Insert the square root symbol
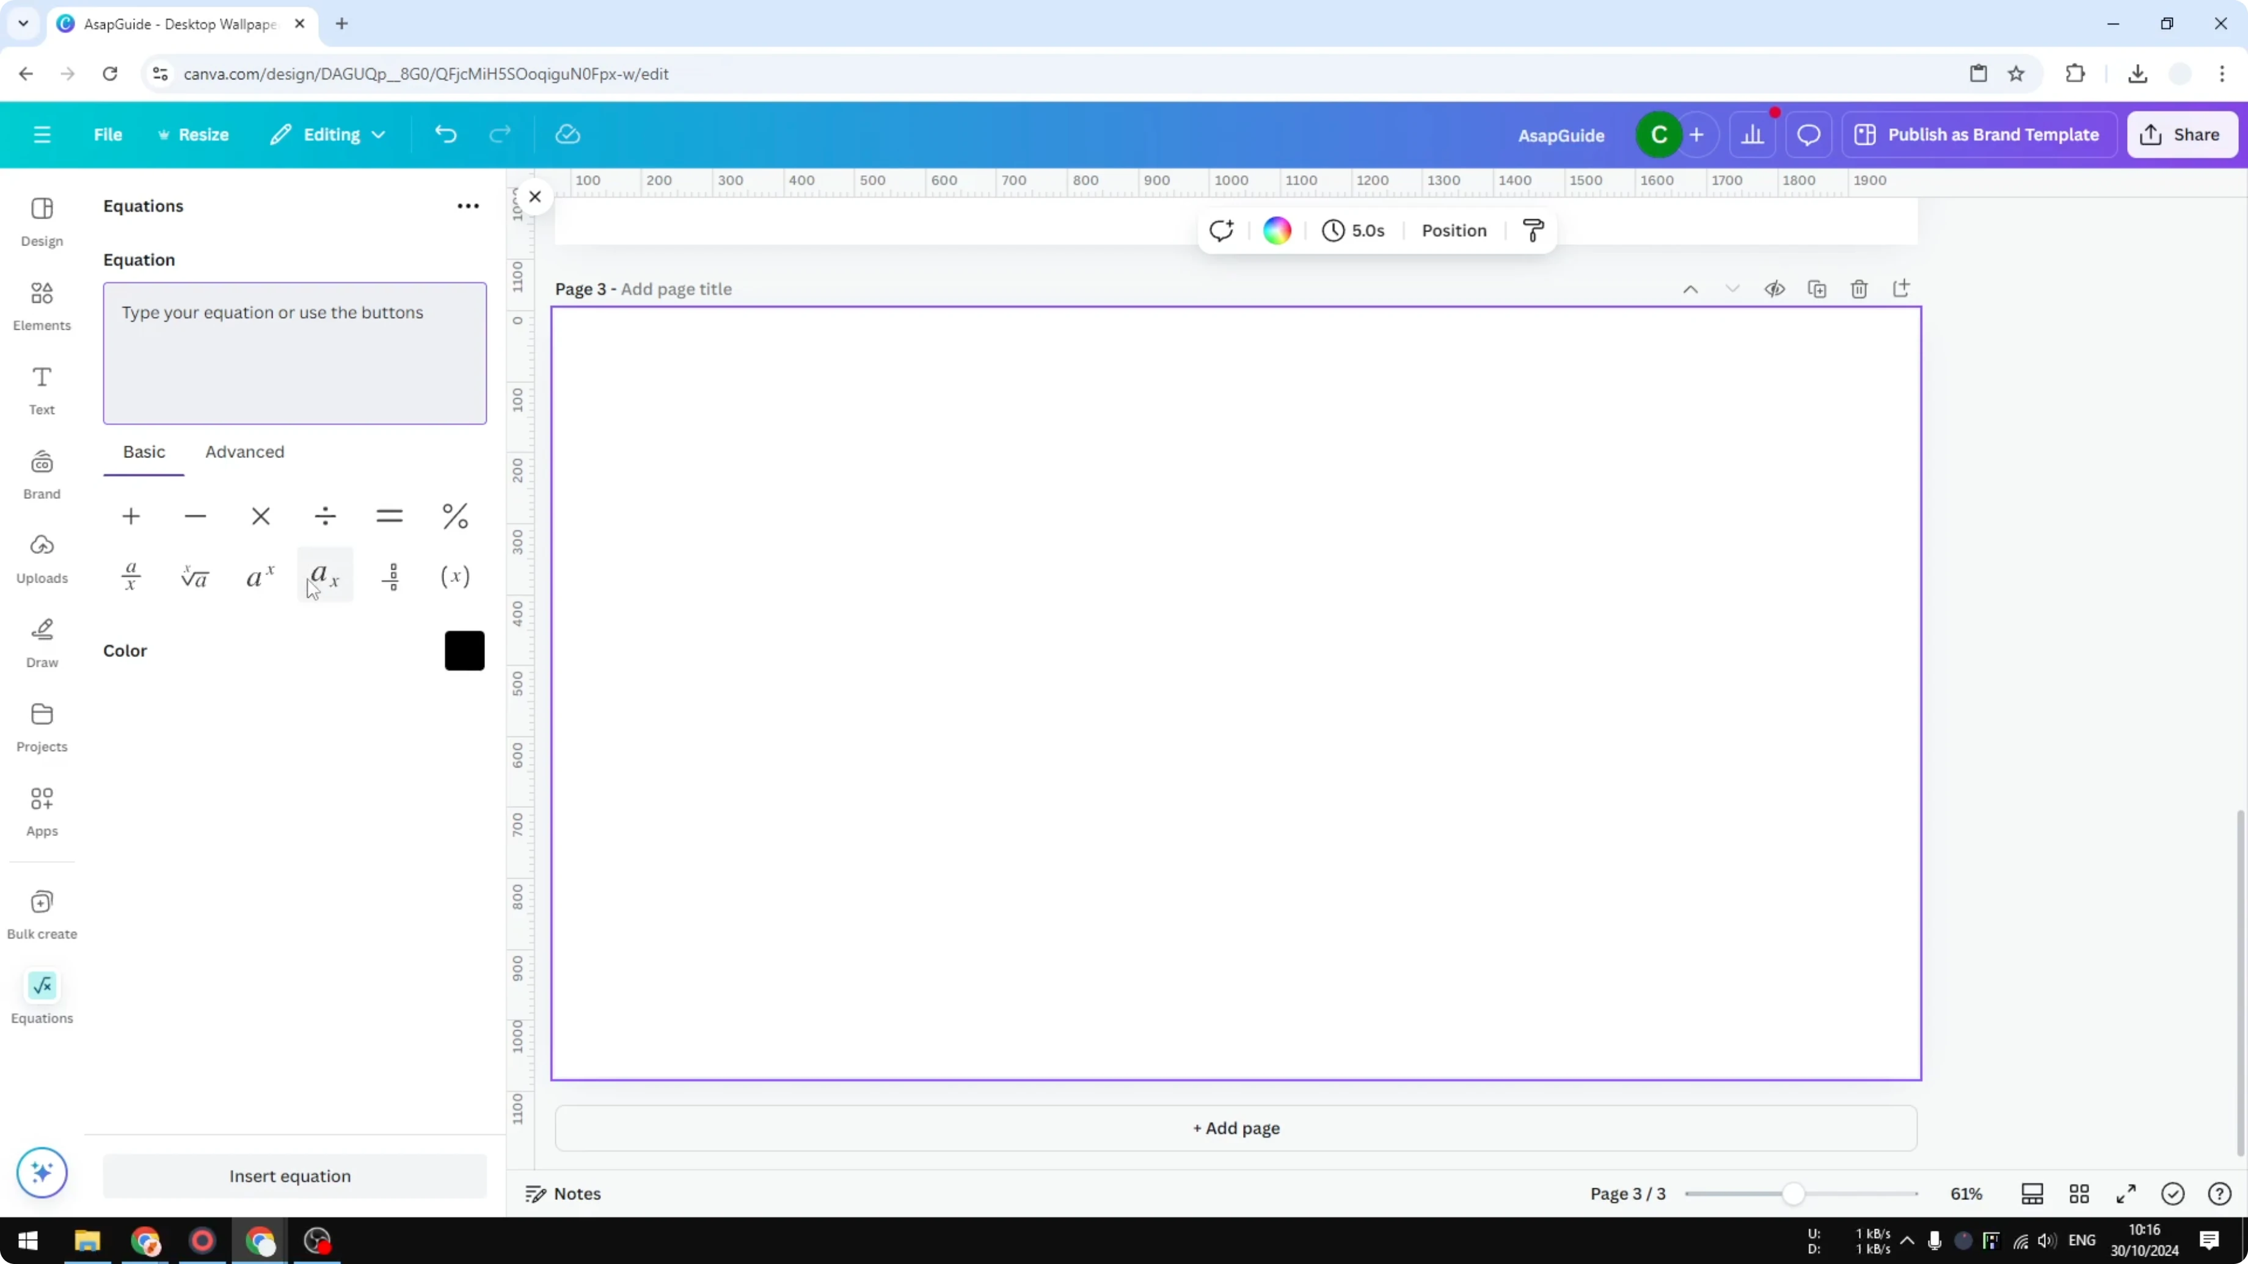2248x1264 pixels. 195,575
